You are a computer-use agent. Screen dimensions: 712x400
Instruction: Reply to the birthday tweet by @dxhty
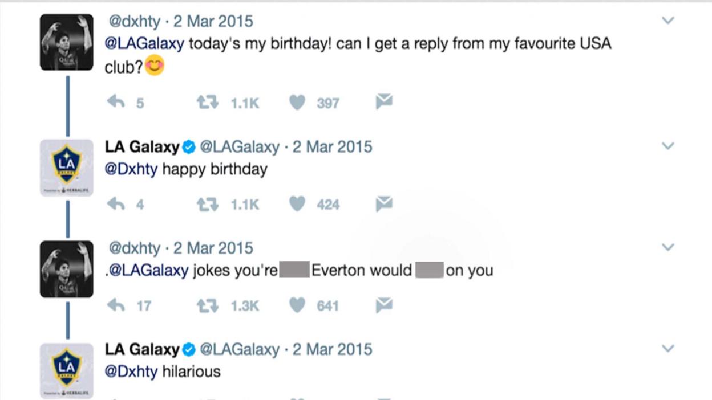(x=116, y=103)
